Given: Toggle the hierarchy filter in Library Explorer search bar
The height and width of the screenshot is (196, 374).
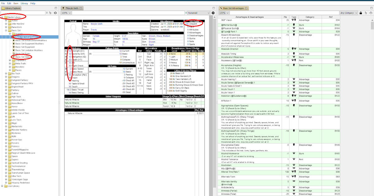Looking at the screenshot, I should 50,12.
